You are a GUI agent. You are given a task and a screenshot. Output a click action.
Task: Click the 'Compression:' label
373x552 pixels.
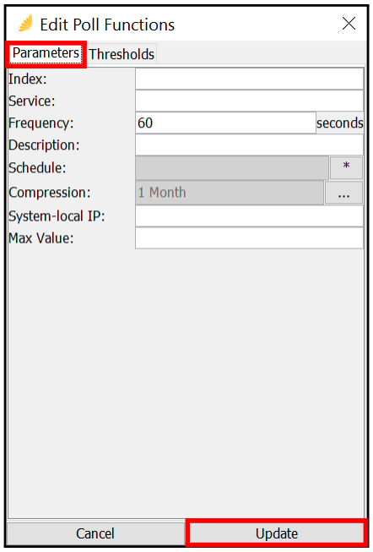[50, 193]
